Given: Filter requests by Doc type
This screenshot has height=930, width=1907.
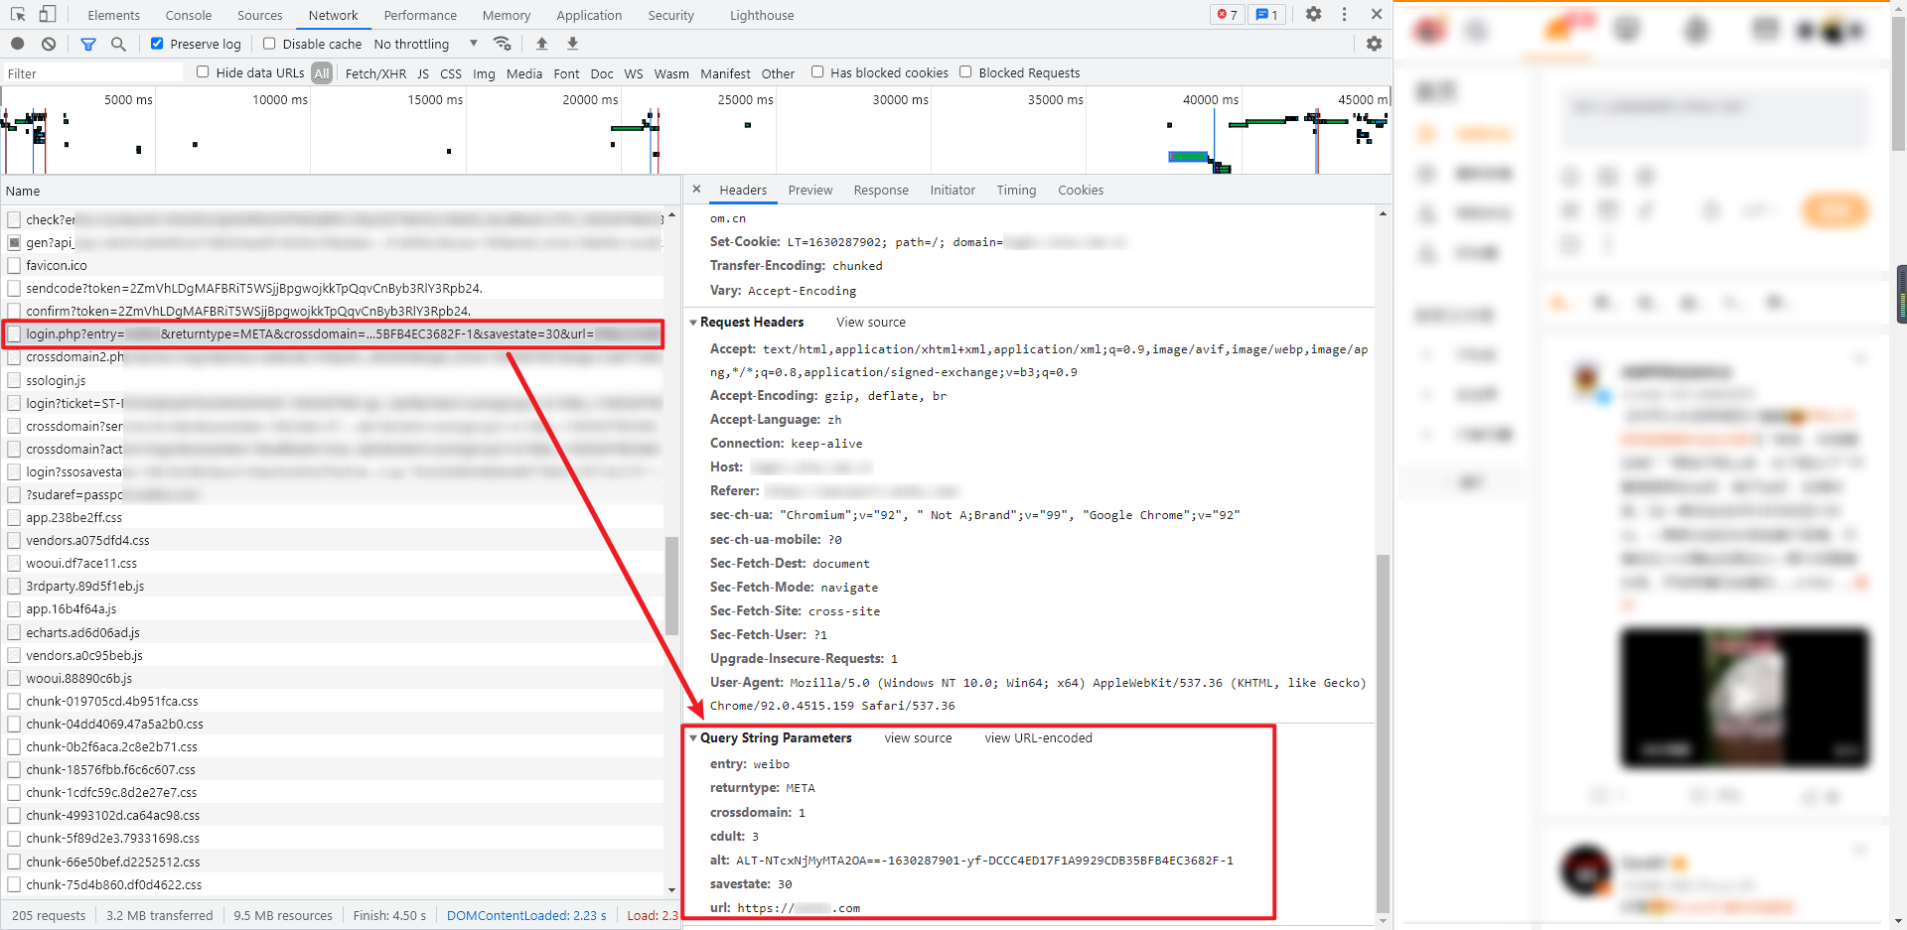Looking at the screenshot, I should [602, 73].
